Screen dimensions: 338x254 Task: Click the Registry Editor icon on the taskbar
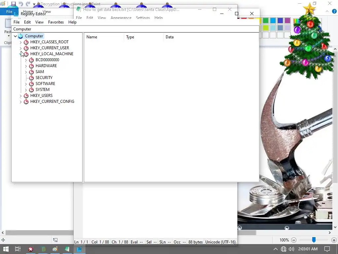79,249
